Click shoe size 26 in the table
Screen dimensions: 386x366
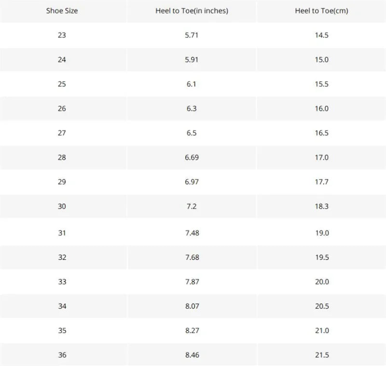[x=62, y=108]
